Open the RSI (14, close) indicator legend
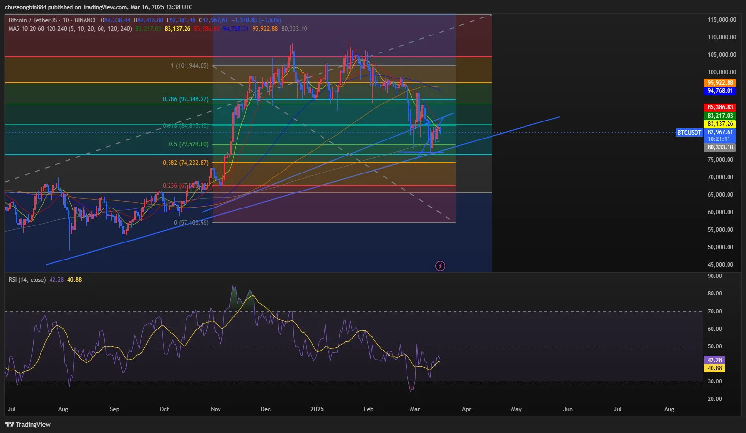746x433 pixels. click(27, 280)
